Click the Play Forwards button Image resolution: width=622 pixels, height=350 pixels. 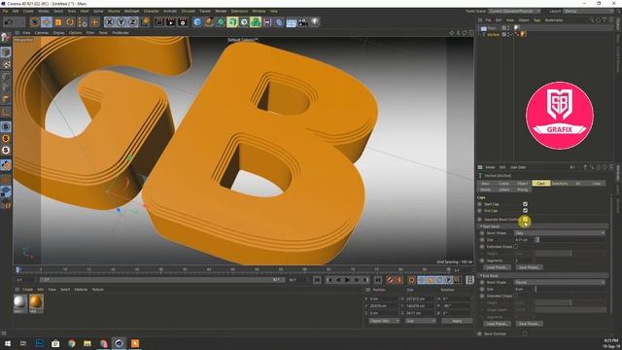[x=348, y=280]
